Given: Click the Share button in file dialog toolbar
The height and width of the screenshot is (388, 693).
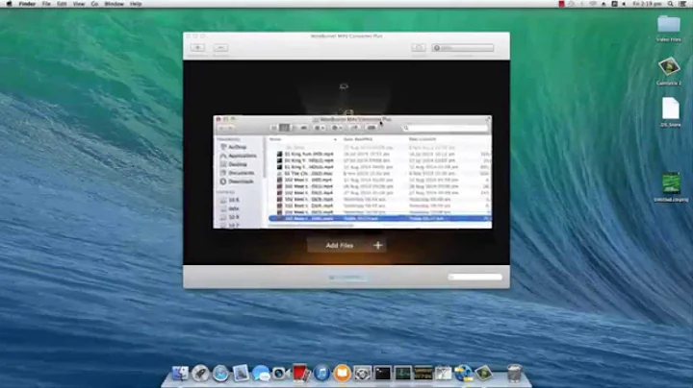Looking at the screenshot, I should (354, 128).
